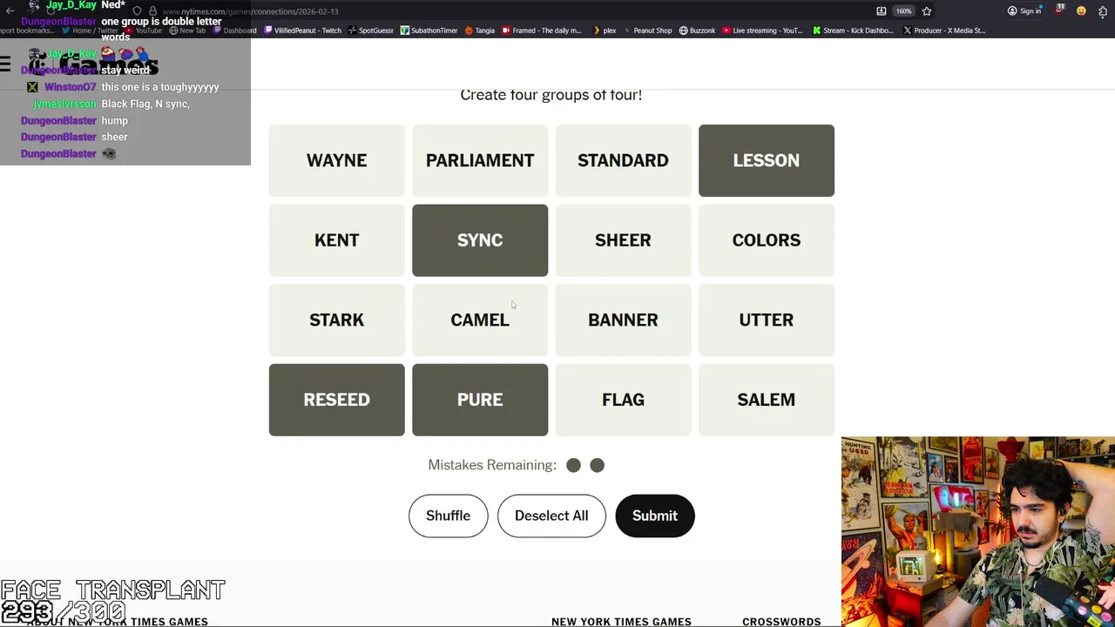Choose the BANNER tile
The width and height of the screenshot is (1115, 627).
tap(623, 320)
